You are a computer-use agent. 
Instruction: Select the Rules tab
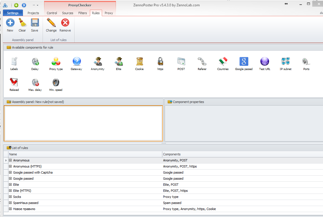pos(96,13)
